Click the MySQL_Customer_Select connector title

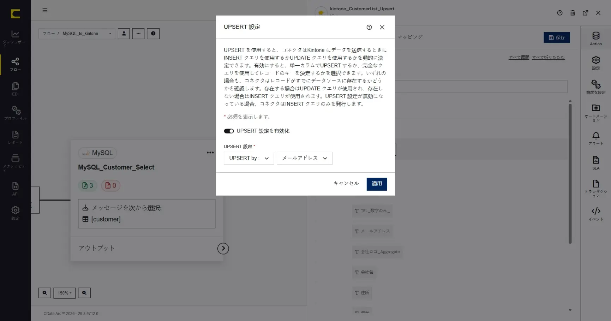click(x=116, y=167)
